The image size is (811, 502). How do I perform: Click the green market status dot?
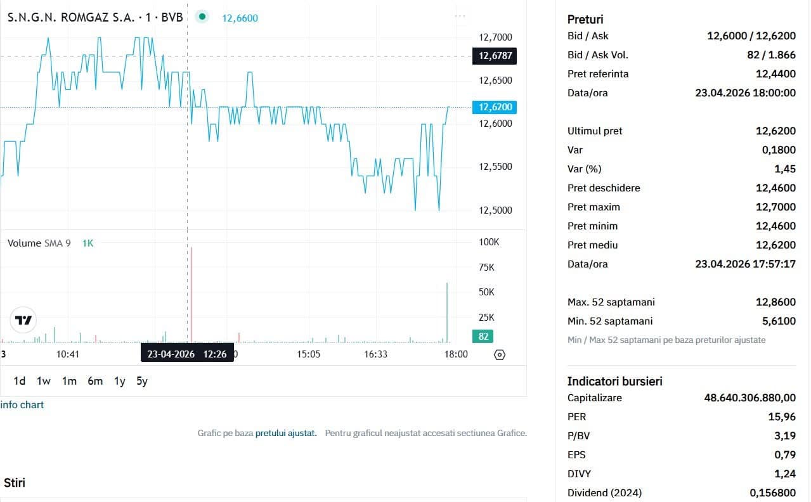click(x=202, y=17)
